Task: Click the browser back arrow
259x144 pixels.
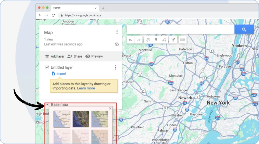Action: click(x=40, y=15)
